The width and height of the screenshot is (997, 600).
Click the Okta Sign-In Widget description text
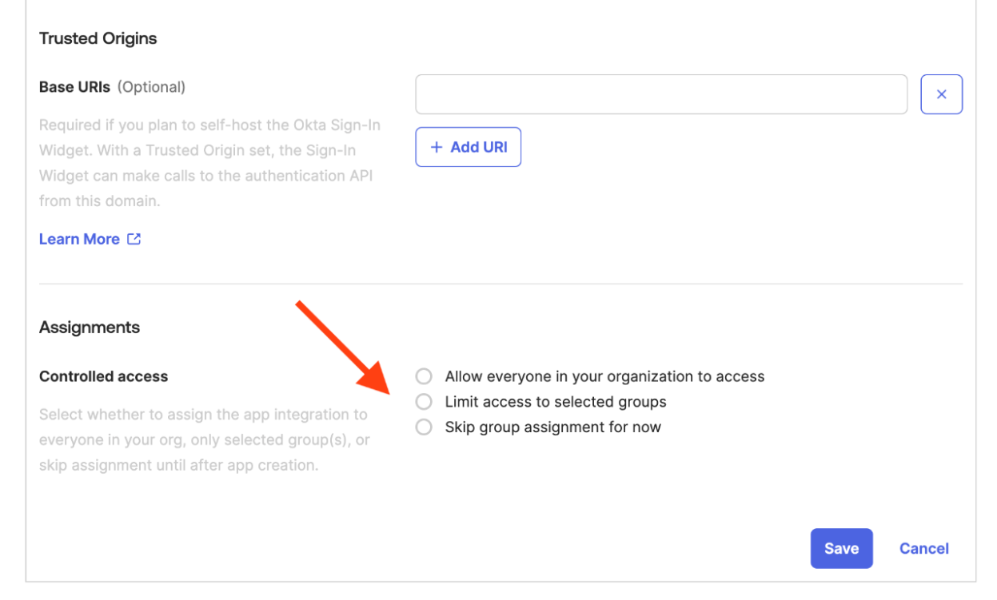tap(209, 163)
